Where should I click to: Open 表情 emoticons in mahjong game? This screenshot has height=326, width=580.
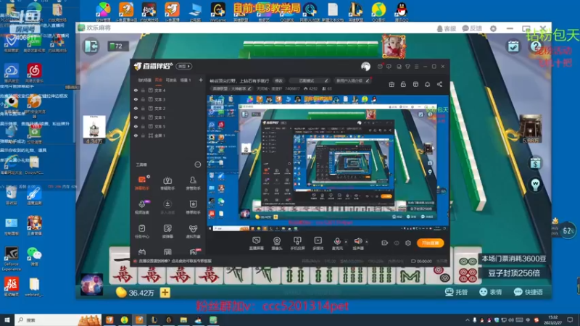(x=491, y=292)
